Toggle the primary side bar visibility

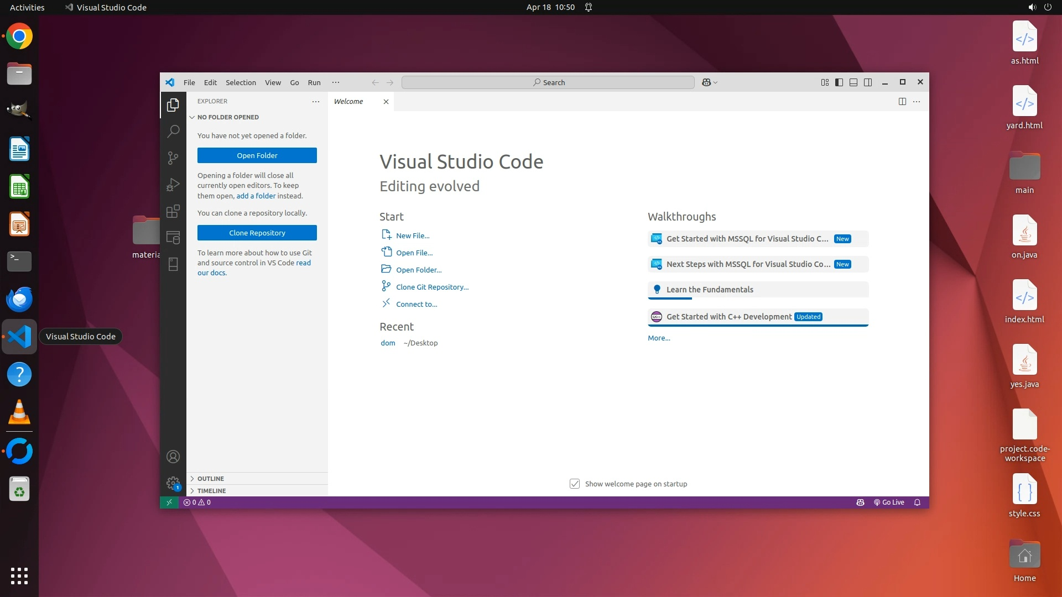839,82
